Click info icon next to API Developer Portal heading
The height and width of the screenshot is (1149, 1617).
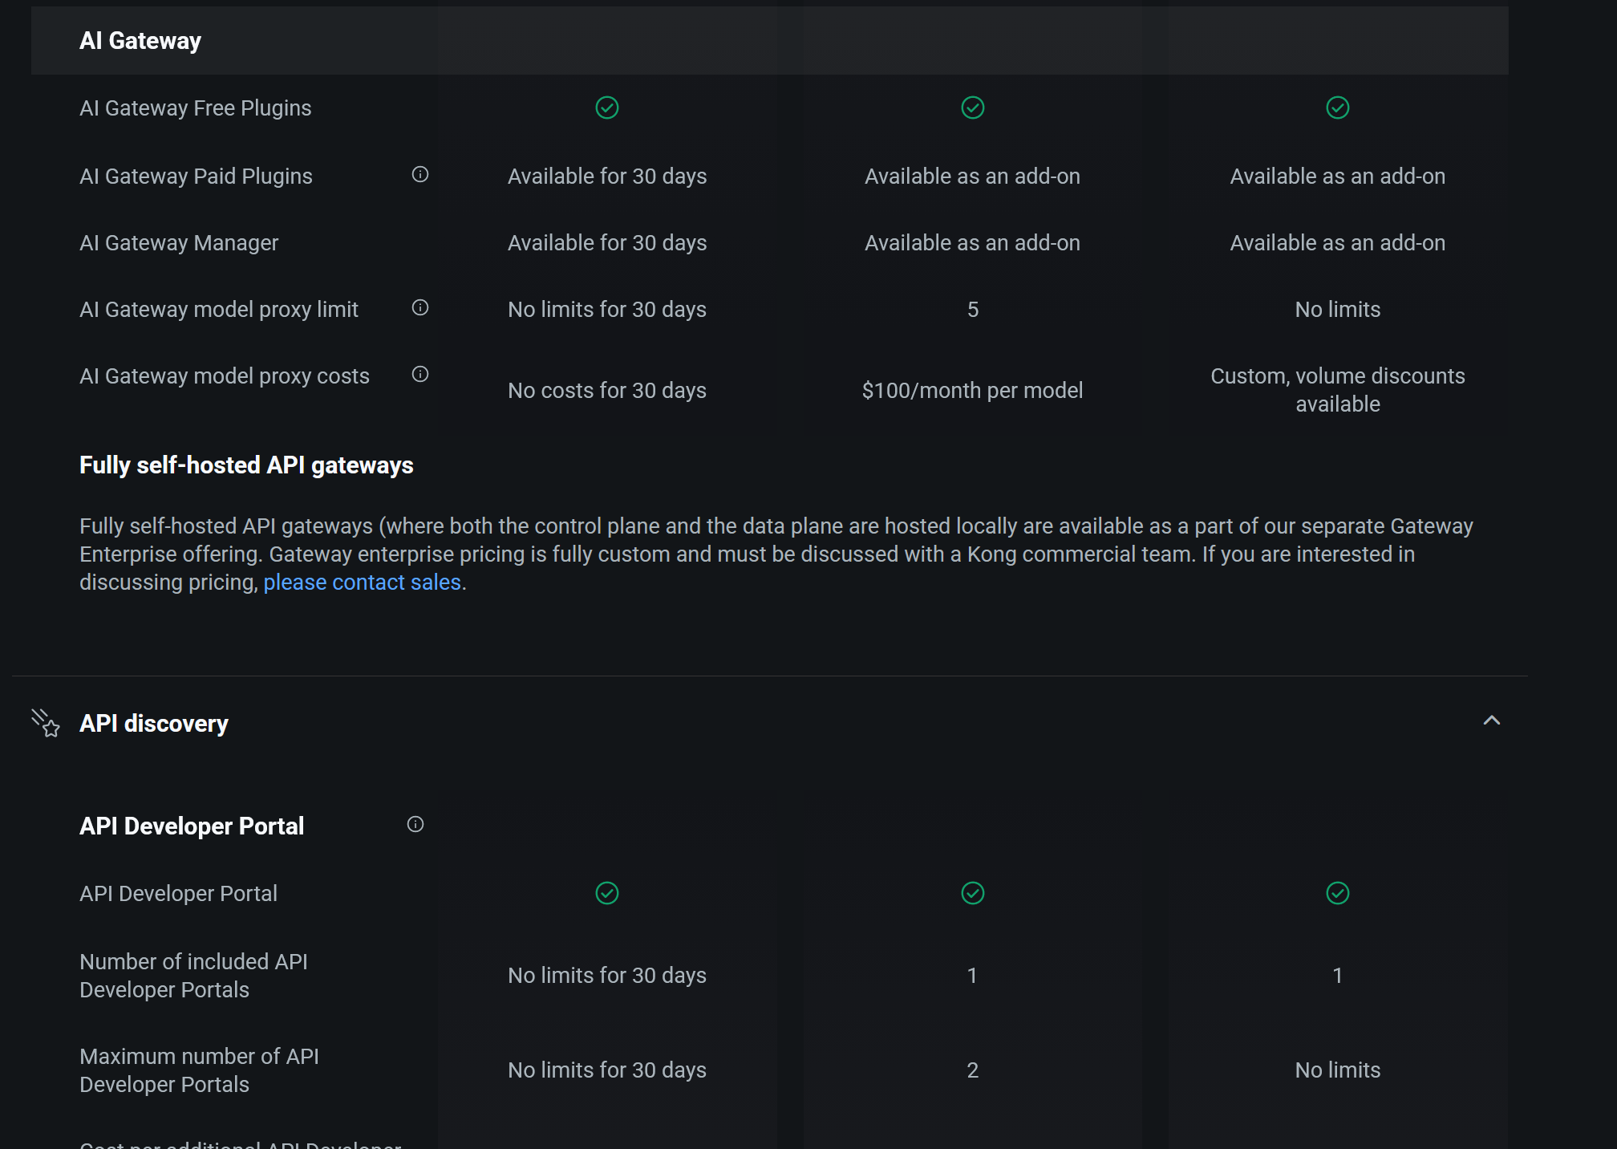(415, 824)
